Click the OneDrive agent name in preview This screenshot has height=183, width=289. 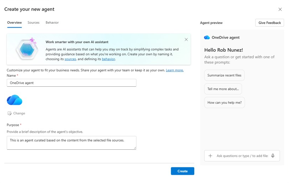(226, 38)
